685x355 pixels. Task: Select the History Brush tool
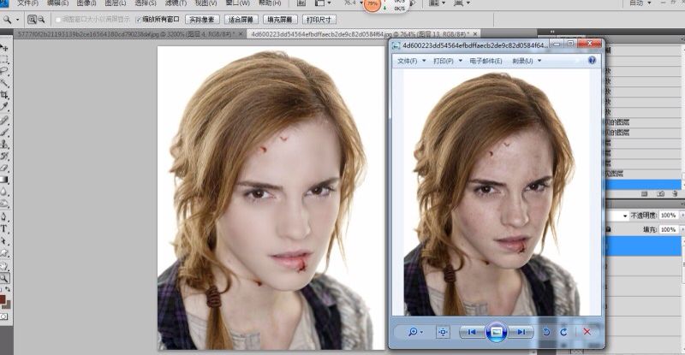(x=4, y=156)
